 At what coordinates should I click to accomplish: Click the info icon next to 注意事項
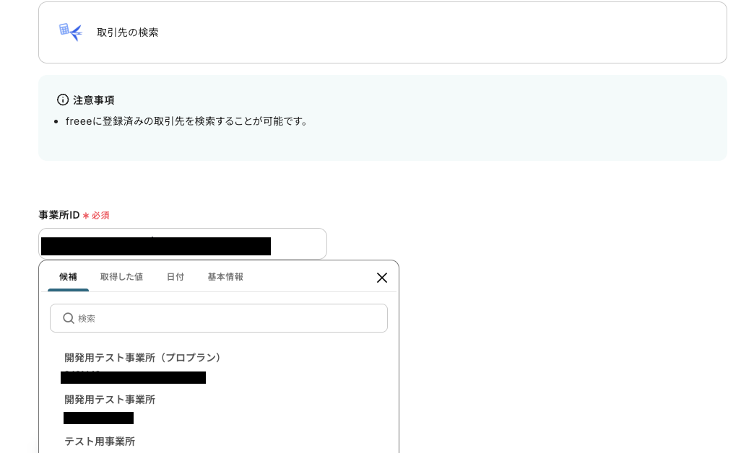point(63,100)
